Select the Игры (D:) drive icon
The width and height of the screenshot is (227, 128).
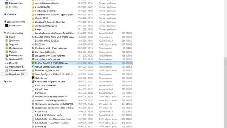click(x=7, y=63)
